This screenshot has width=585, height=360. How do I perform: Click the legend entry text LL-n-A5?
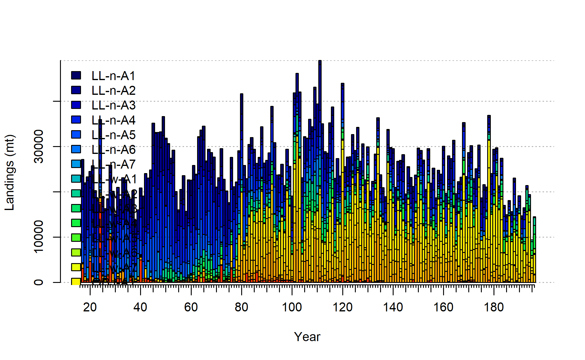113,135
